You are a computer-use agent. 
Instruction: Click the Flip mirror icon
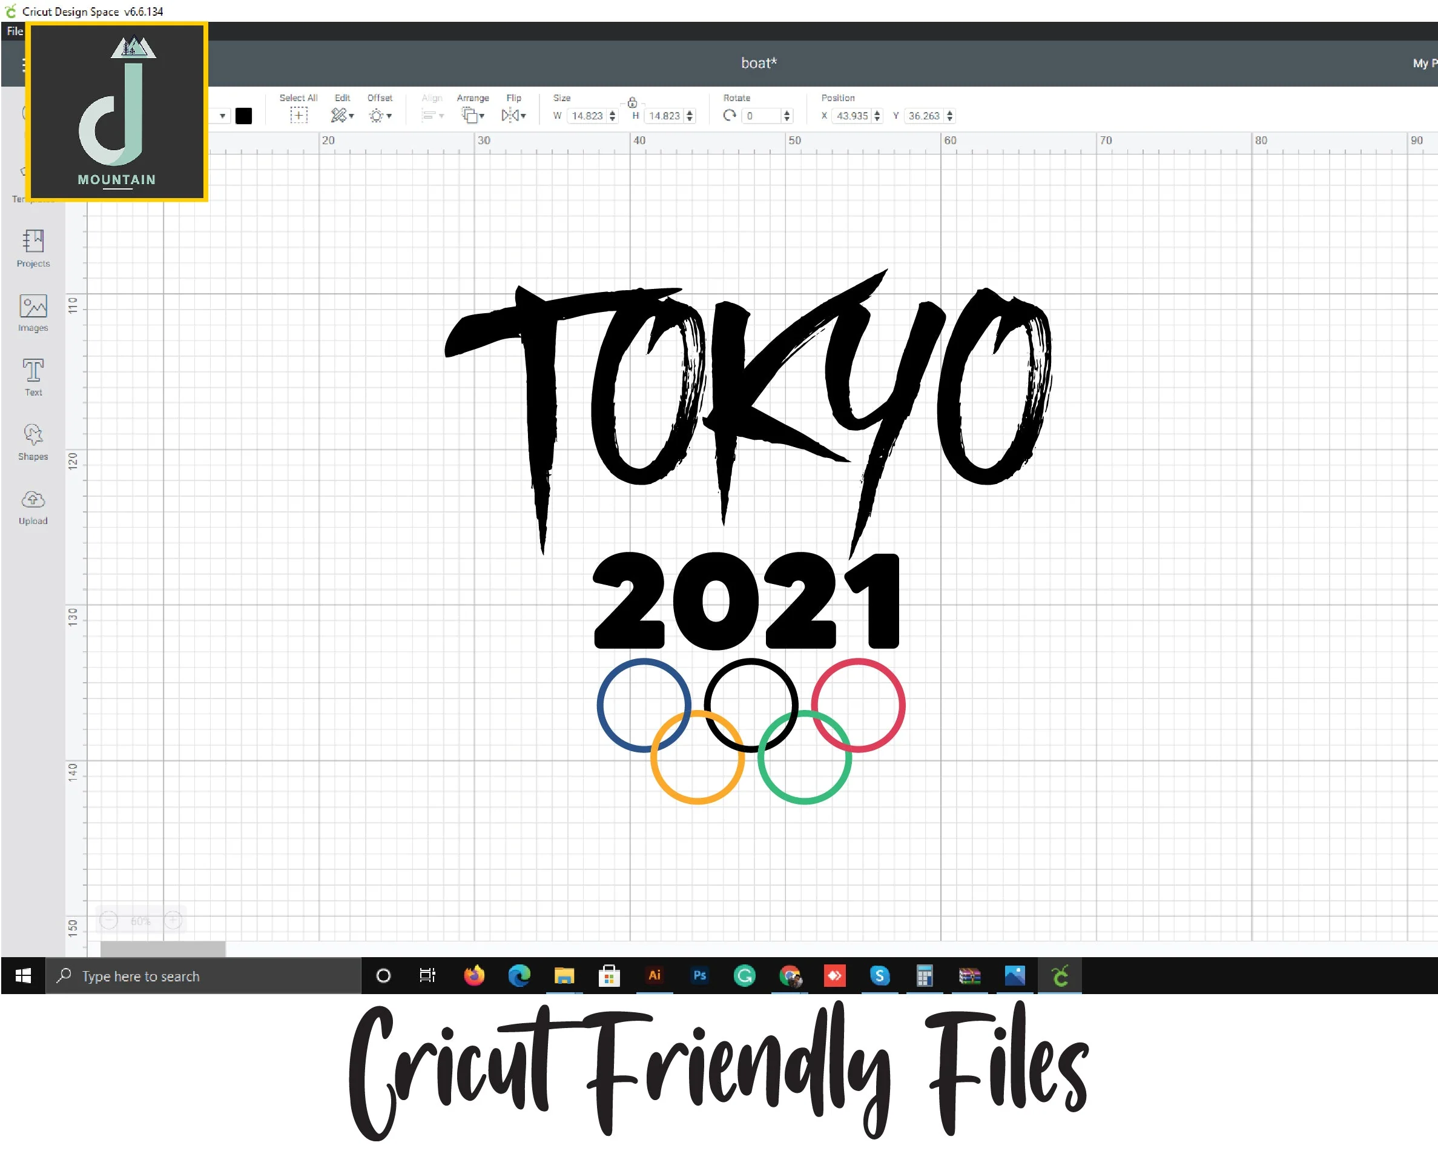point(510,116)
